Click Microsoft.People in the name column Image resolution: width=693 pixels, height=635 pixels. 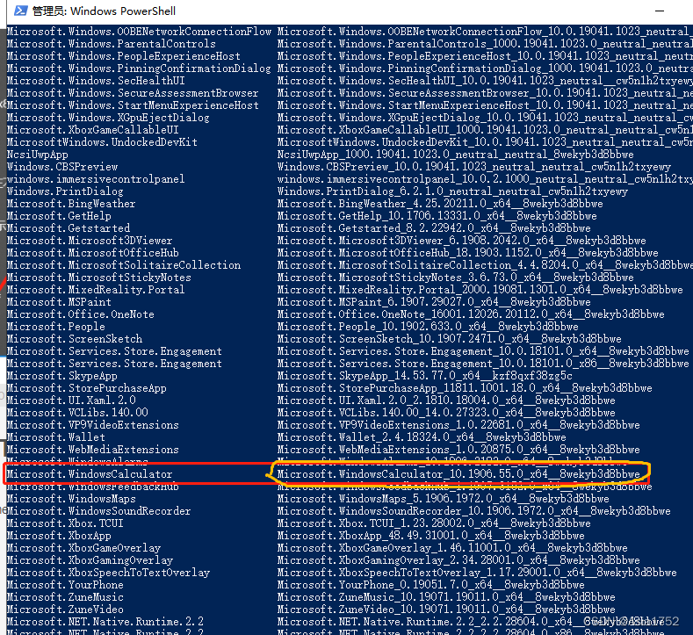55,327
